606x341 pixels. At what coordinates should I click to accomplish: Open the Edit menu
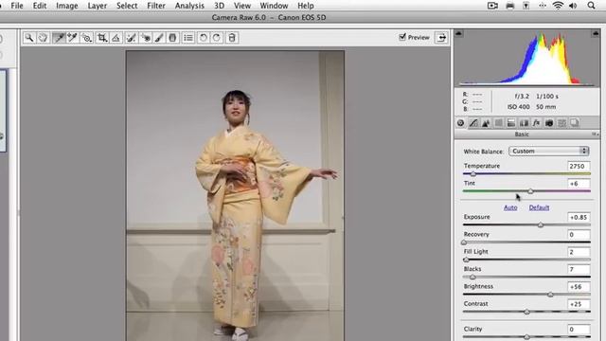[x=40, y=6]
